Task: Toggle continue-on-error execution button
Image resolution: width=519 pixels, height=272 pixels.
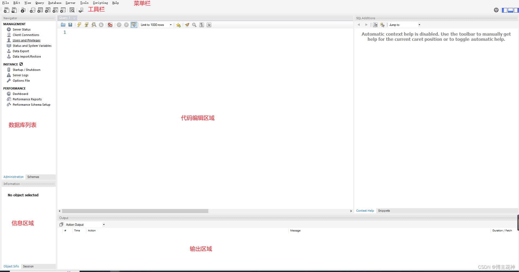Action: click(x=110, y=25)
